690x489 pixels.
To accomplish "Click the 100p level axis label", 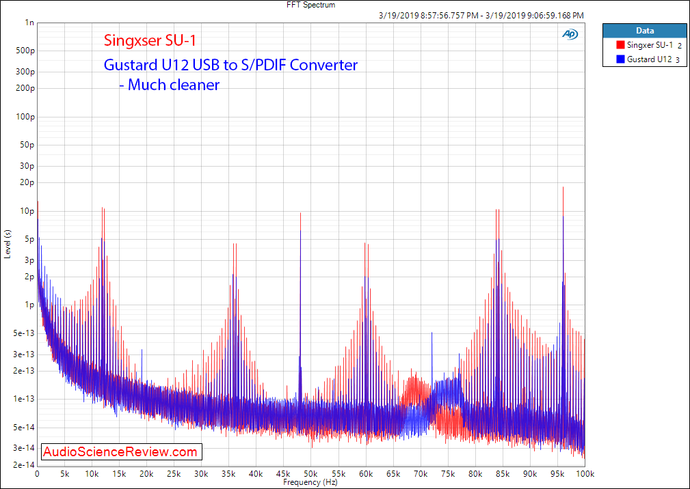I will (25, 117).
